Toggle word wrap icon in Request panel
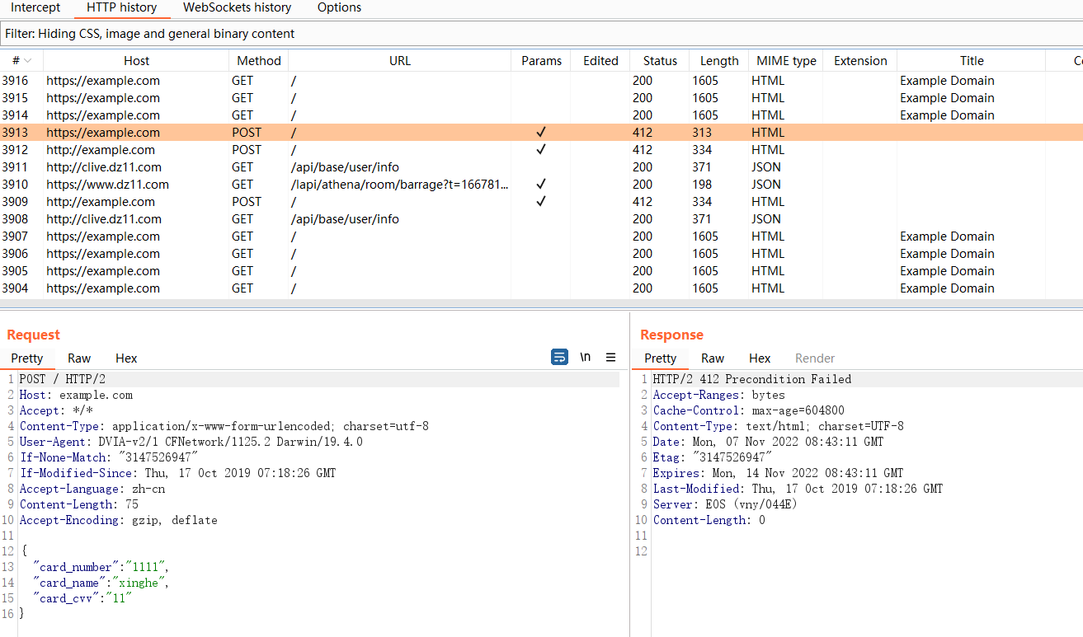The image size is (1083, 637). pos(559,357)
